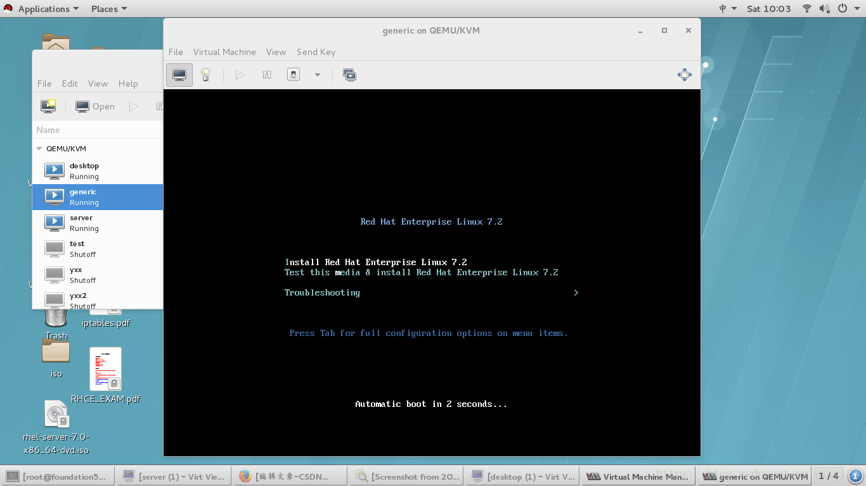The height and width of the screenshot is (486, 866).
Task: Click Run icon in Virtual Machine Manager toolbar
Action: coord(134,106)
